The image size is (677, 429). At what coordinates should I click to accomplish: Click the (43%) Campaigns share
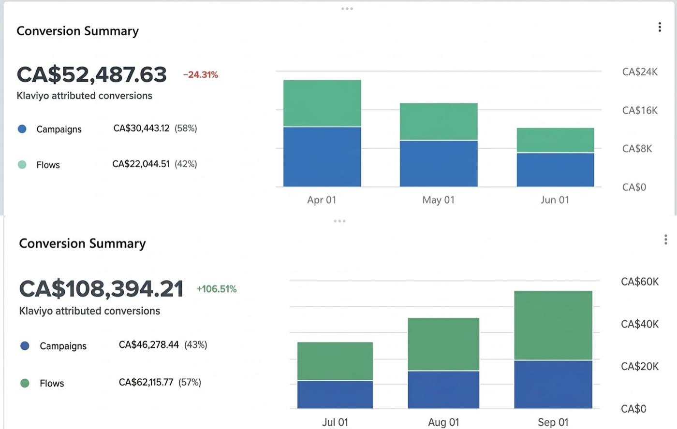(196, 345)
